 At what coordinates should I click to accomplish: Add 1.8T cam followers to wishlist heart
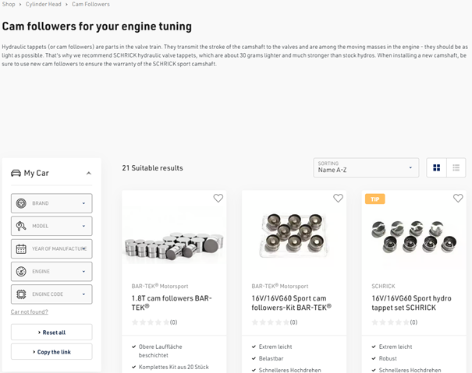click(218, 199)
